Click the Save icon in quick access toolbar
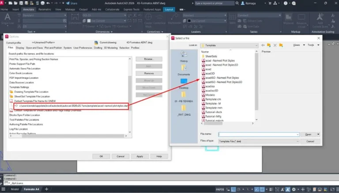This screenshot has height=193, width=339. coord(21,3)
